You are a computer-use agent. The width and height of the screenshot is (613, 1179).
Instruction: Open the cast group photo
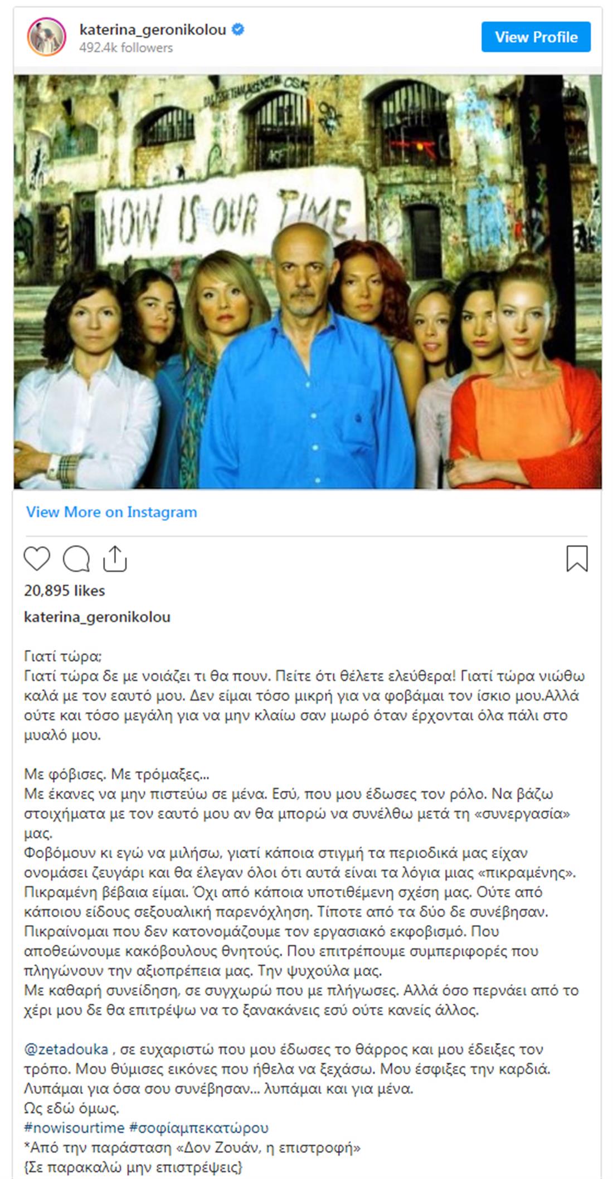(308, 282)
